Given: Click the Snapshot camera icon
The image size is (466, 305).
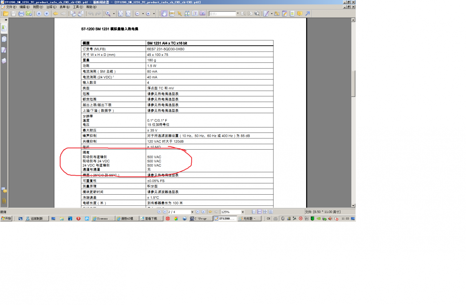Looking at the screenshot, I should [x=202, y=13].
